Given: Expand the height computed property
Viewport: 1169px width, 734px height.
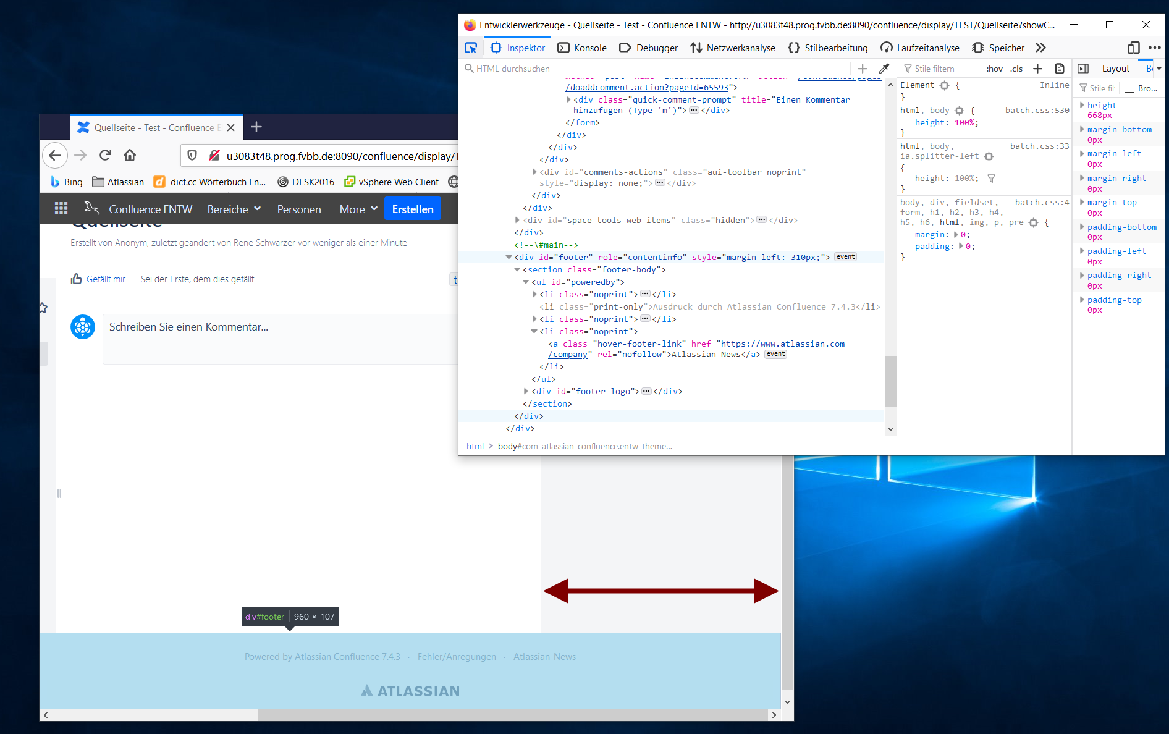Looking at the screenshot, I should tap(1082, 105).
